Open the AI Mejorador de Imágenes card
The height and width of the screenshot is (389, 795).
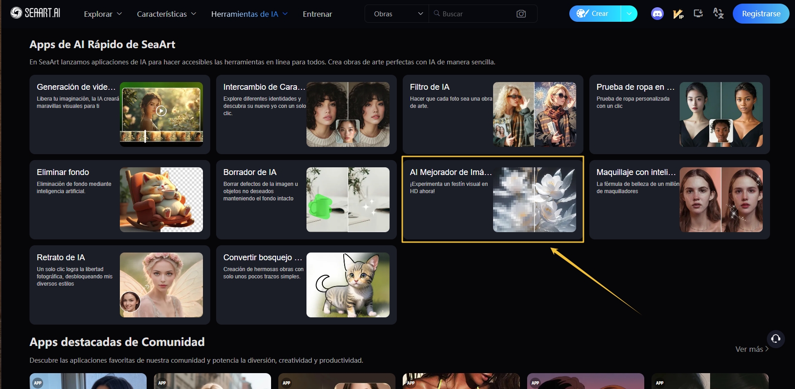493,199
